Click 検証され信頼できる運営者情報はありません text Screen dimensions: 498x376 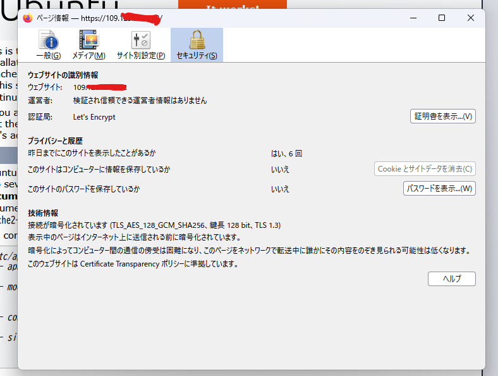(140, 101)
